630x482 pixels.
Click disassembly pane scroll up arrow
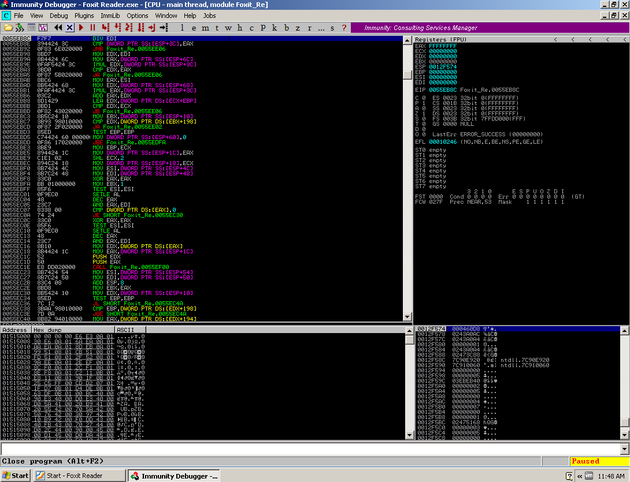coord(407,40)
